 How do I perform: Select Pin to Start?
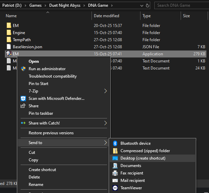pos(38,84)
